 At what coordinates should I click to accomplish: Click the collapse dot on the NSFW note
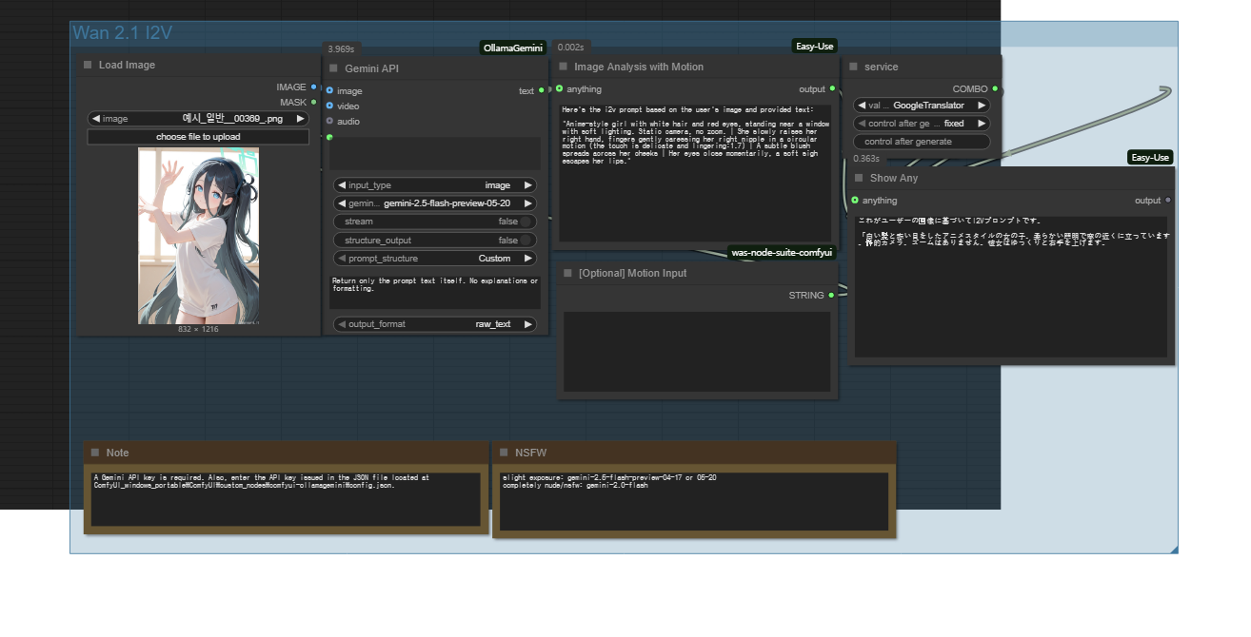tap(504, 453)
